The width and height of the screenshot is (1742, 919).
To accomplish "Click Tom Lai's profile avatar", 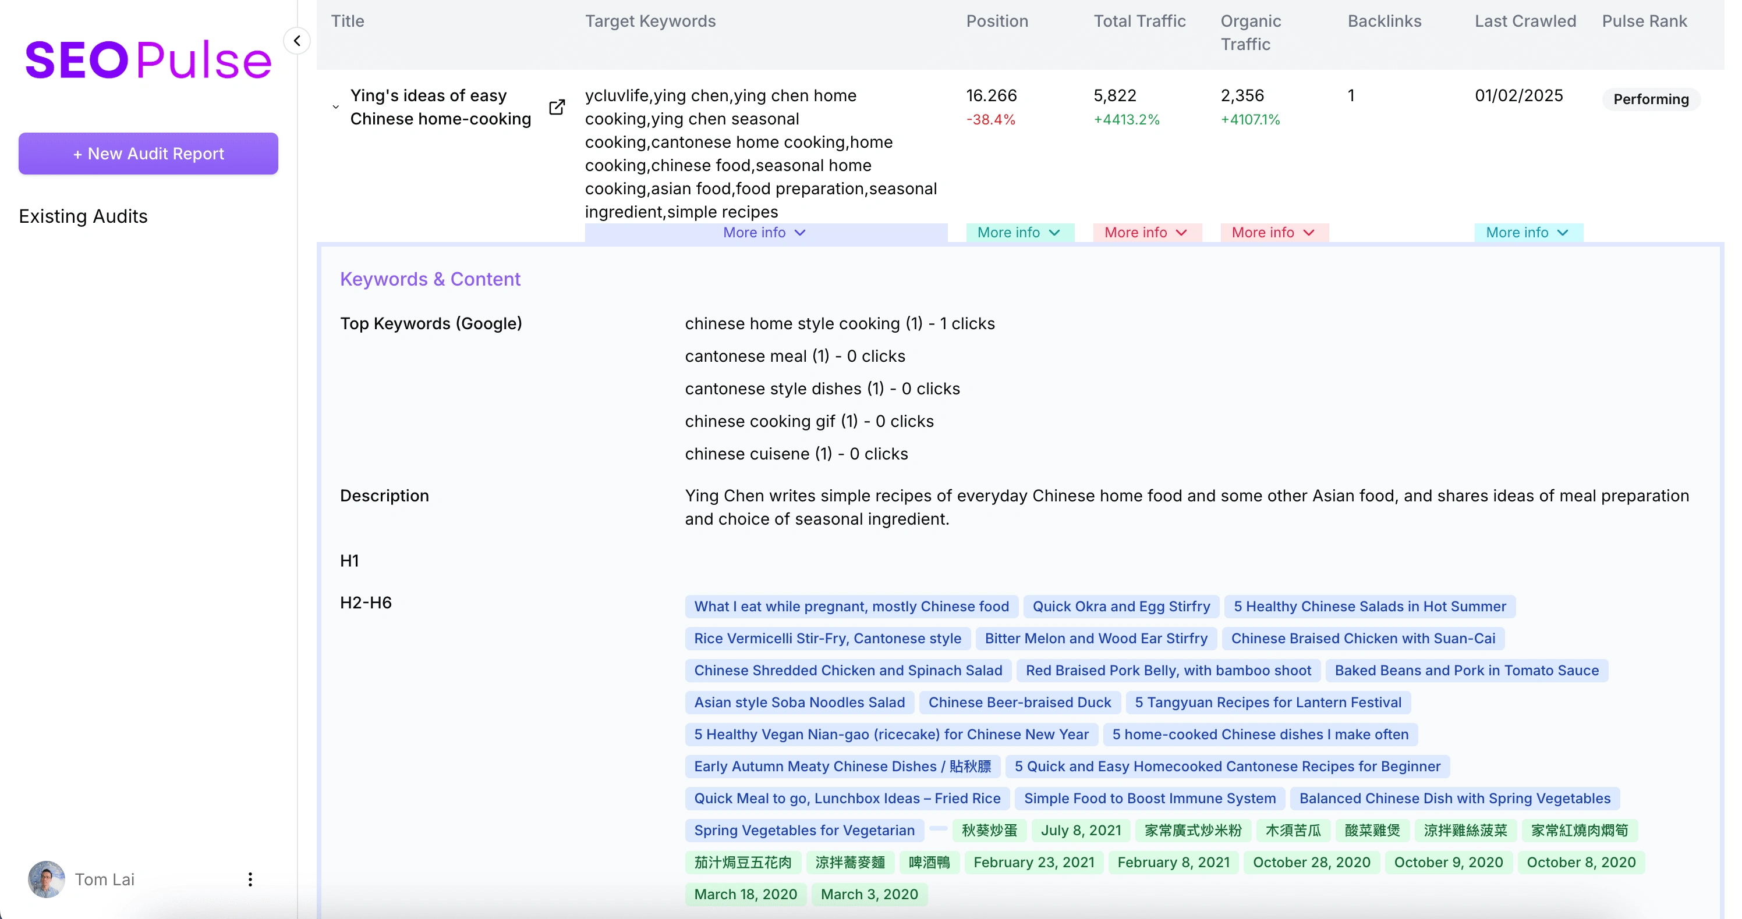I will click(46, 879).
